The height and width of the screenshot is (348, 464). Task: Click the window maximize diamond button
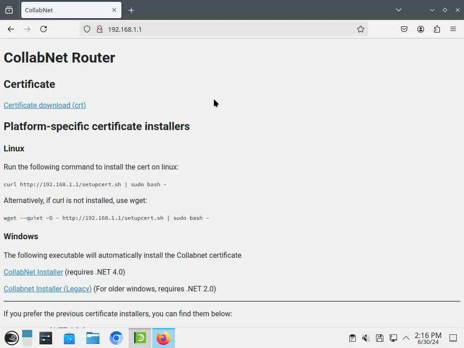point(445,10)
